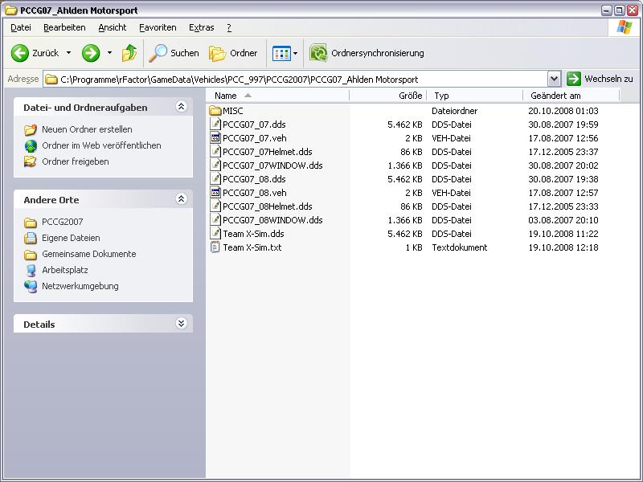Open the ? help menu
The width and height of the screenshot is (643, 482).
pos(229,27)
